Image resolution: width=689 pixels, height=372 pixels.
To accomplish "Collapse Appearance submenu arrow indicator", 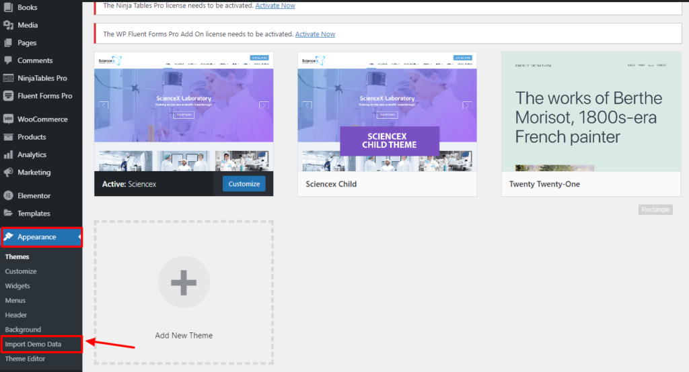I will (79, 237).
